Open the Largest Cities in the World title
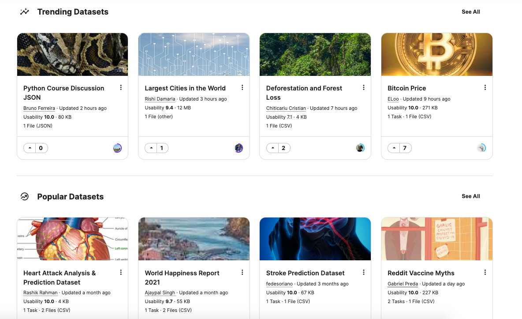This screenshot has width=522, height=319. 185,88
